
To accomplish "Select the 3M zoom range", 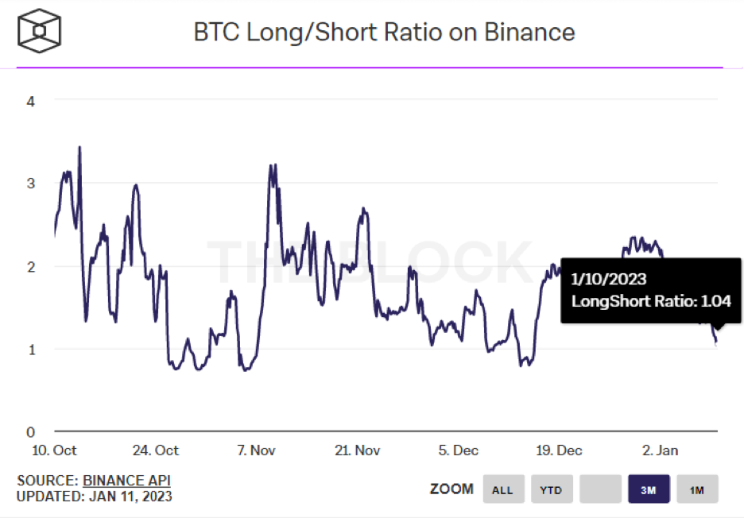I will [x=649, y=489].
